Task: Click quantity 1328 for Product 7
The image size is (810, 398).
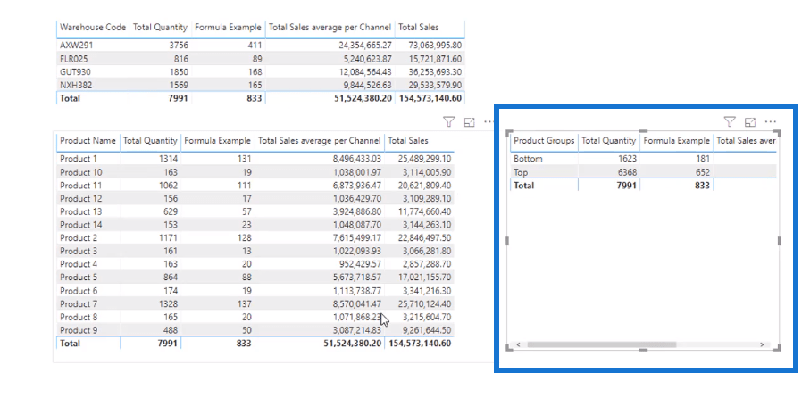Action: (168, 303)
